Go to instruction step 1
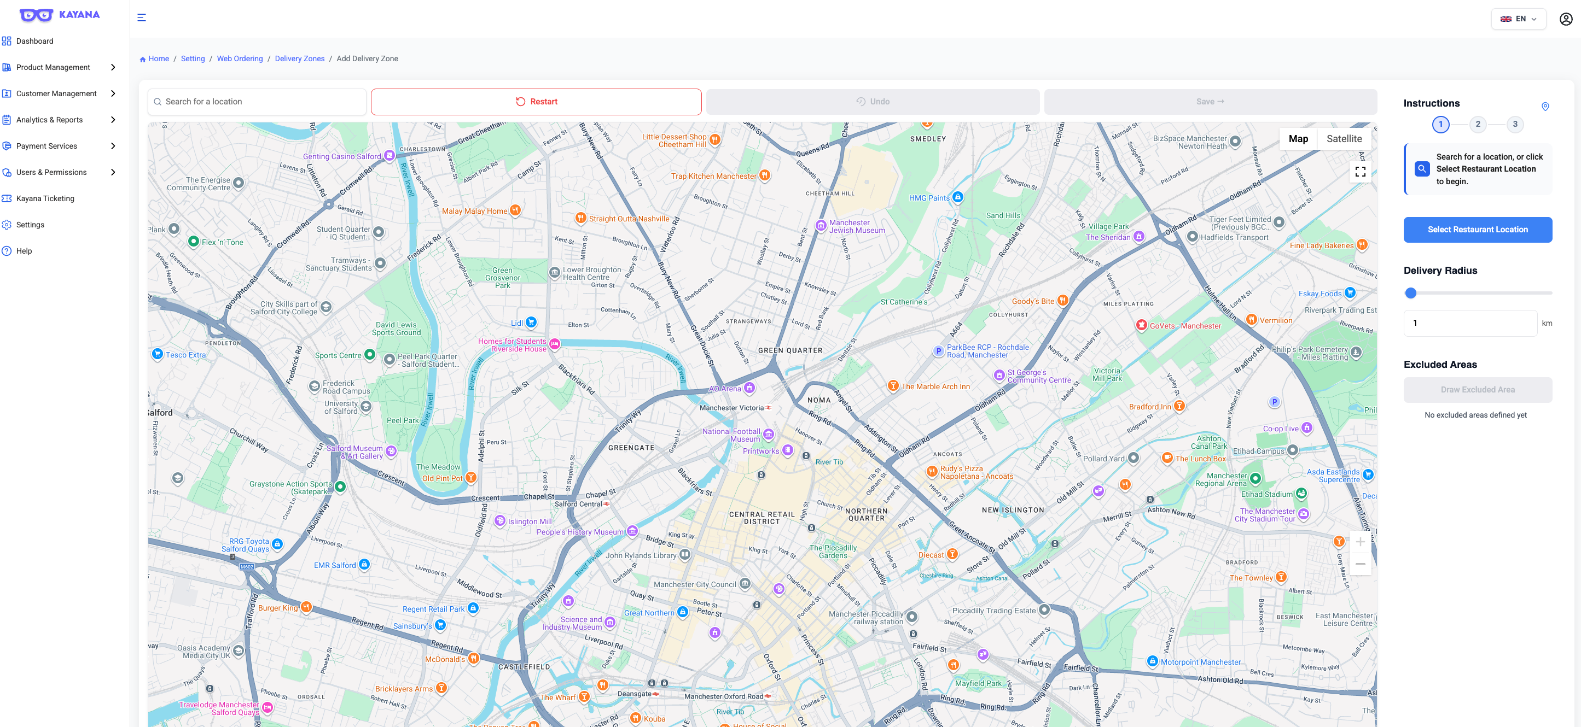 pos(1440,125)
